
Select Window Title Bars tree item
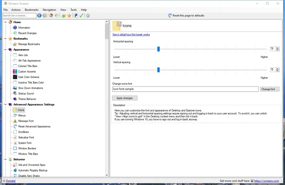click(x=28, y=154)
